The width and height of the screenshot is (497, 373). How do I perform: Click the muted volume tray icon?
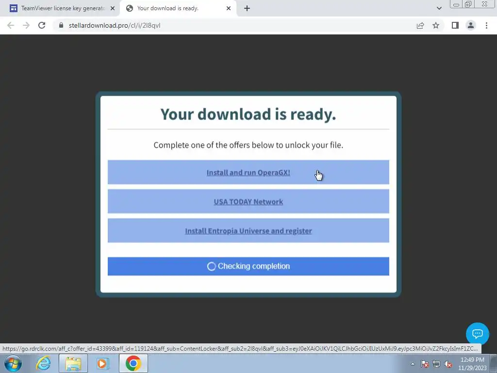point(448,364)
